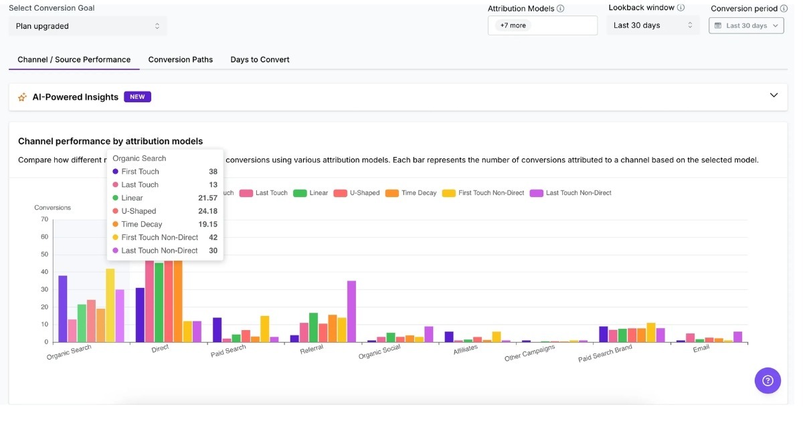Open the Lookback window 'Last 30 days' dropdown
The image size is (803, 421).
[653, 25]
